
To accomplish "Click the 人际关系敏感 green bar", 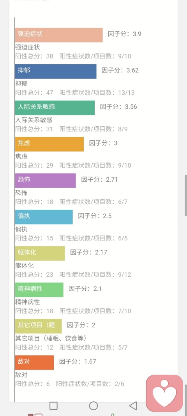I will [x=55, y=108].
